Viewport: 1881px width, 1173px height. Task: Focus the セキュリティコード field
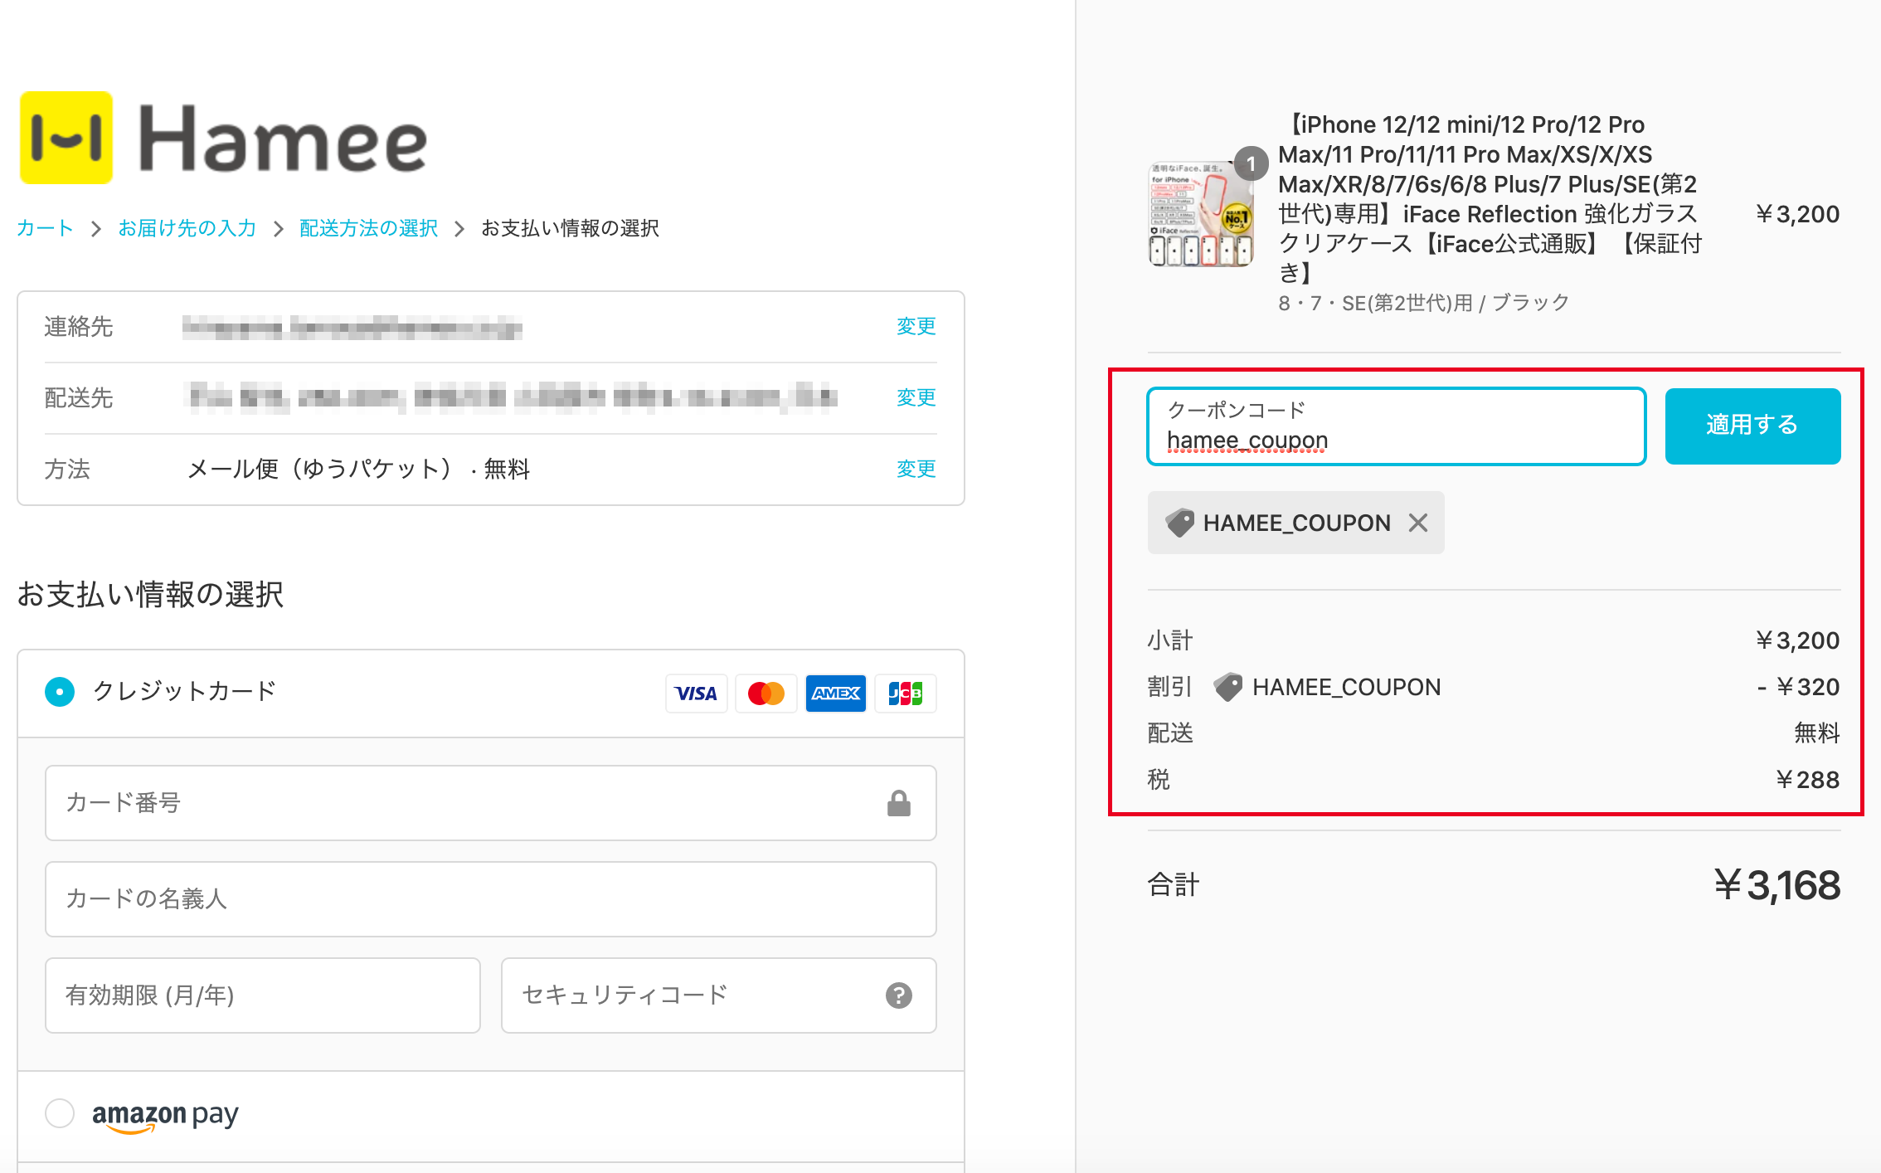coord(719,995)
